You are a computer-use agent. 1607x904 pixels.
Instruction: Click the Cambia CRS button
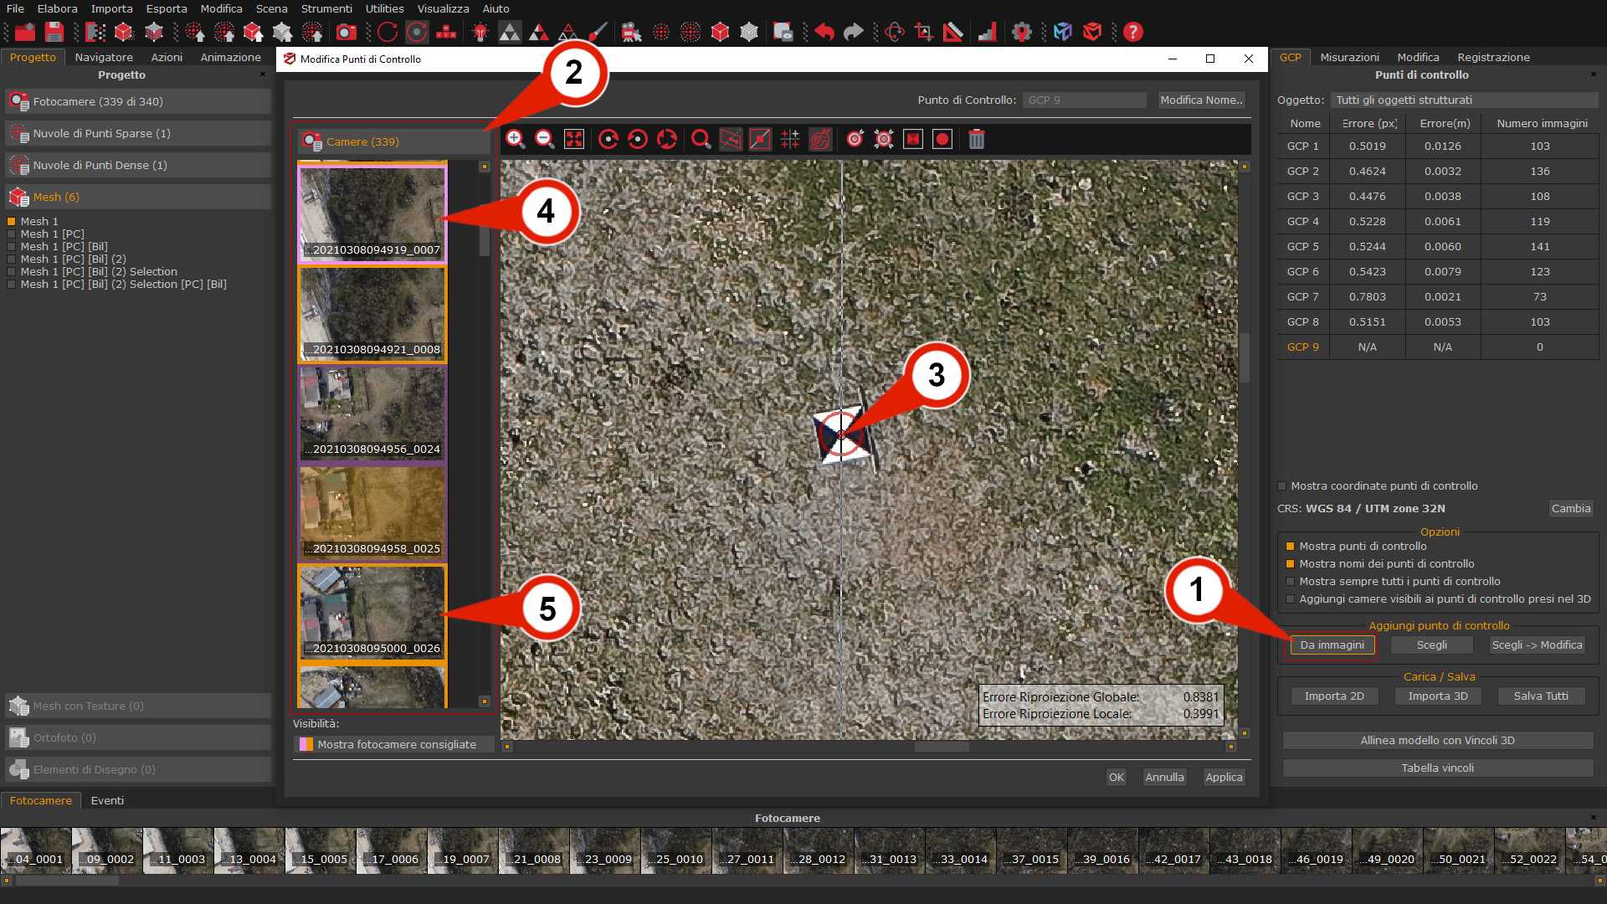pyautogui.click(x=1570, y=508)
